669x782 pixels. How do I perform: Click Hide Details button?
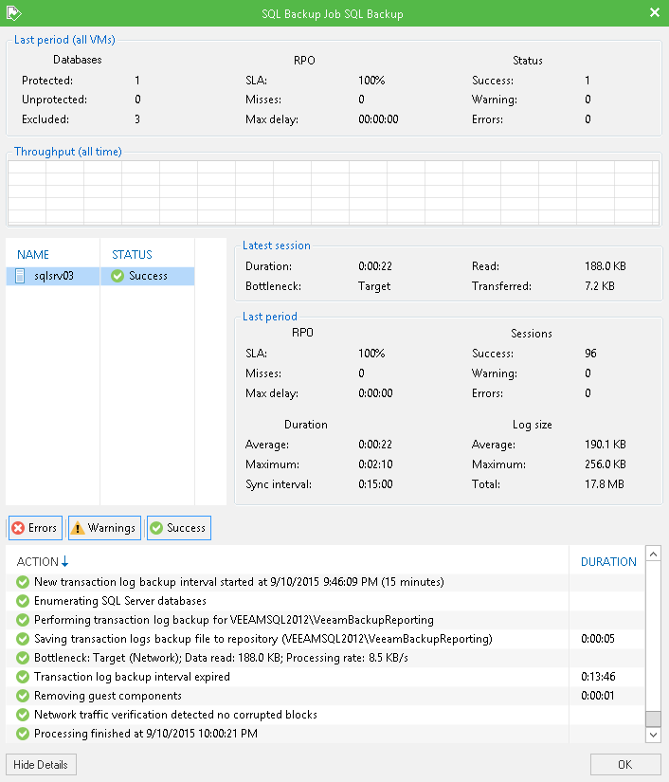tap(41, 765)
